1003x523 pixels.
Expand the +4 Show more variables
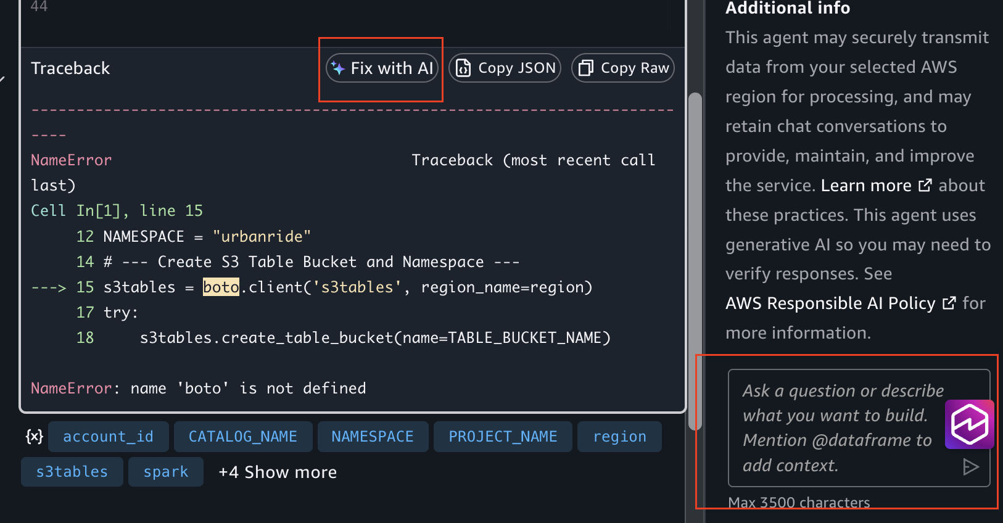[278, 472]
